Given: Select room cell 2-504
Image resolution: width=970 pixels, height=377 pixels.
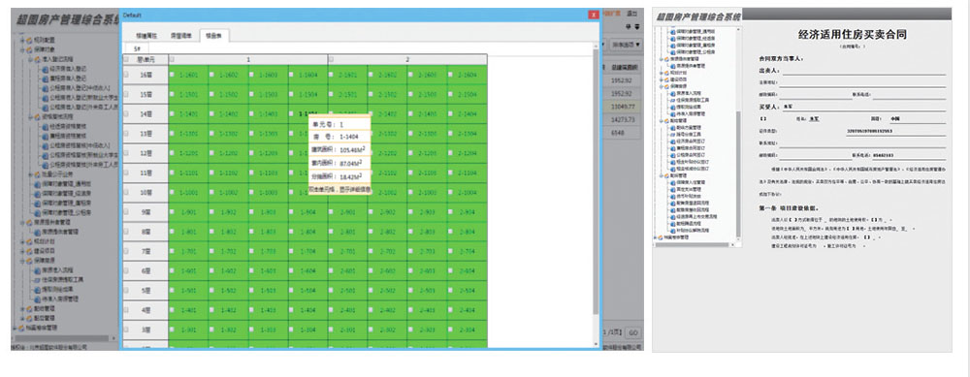Looking at the screenshot, I should tap(468, 291).
